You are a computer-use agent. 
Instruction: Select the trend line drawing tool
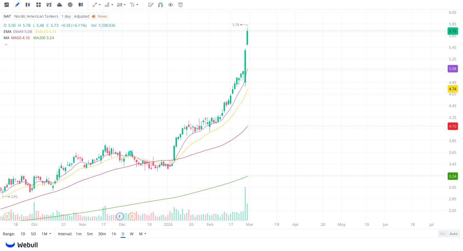pyautogui.click(x=95, y=5)
